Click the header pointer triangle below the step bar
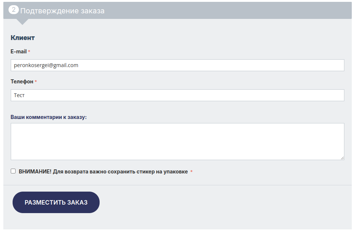354x232 pixels. 22,22
